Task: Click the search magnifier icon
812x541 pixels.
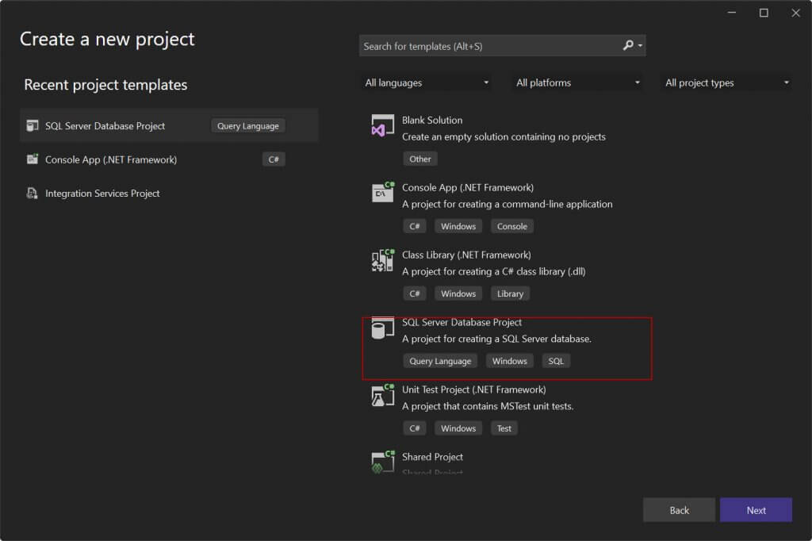Action: [x=628, y=46]
